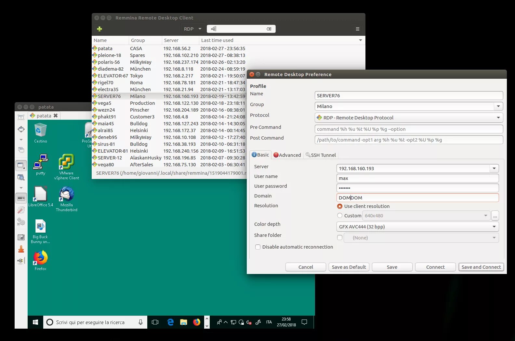The width and height of the screenshot is (515, 341).
Task: Open the Share folder (None) dropdown
Action: pos(421,238)
